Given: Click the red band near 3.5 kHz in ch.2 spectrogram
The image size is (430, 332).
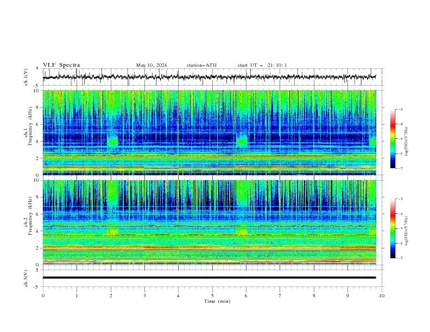Looking at the screenshot, I should 209,235.
